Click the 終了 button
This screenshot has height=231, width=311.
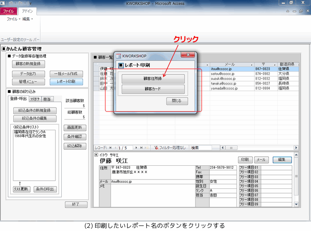pyautogui.click(x=76, y=204)
